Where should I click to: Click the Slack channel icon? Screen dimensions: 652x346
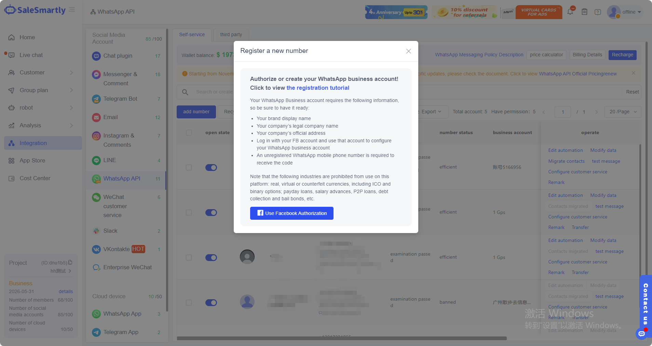(x=96, y=231)
